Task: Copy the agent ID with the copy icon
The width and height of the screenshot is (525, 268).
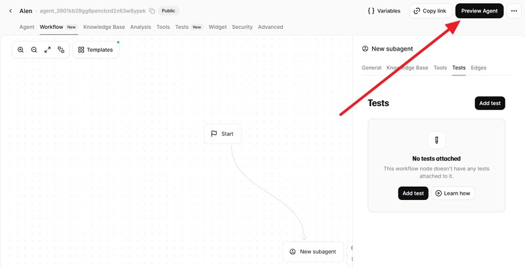Action: (x=152, y=11)
